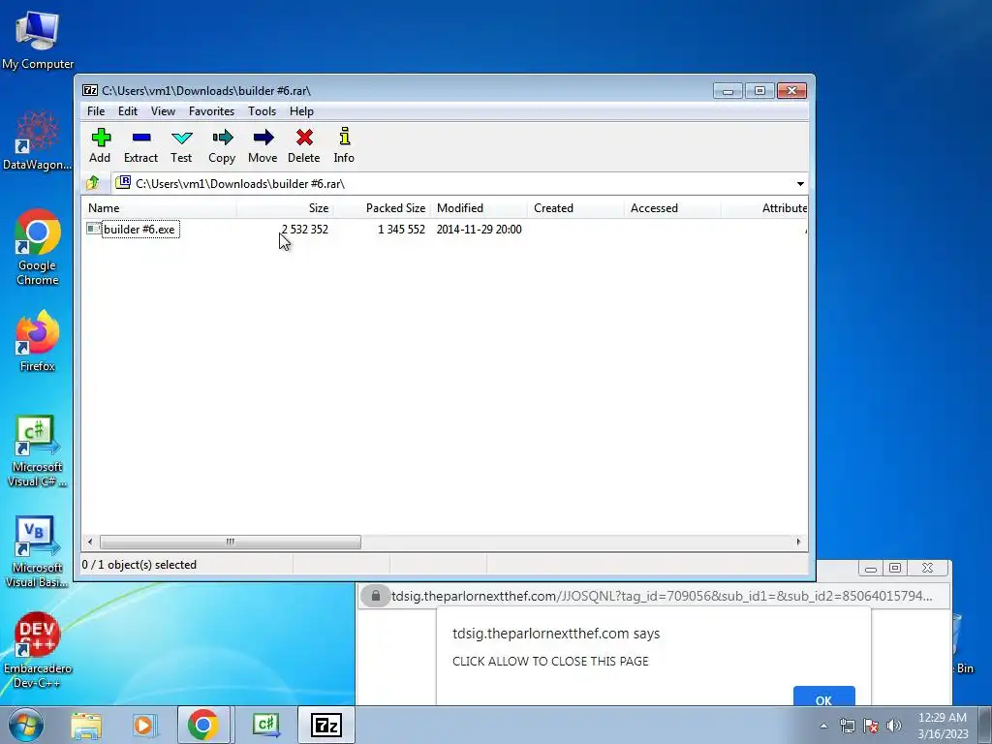Select the Google Chrome desktop shortcut
The width and height of the screenshot is (992, 744).
(x=38, y=247)
